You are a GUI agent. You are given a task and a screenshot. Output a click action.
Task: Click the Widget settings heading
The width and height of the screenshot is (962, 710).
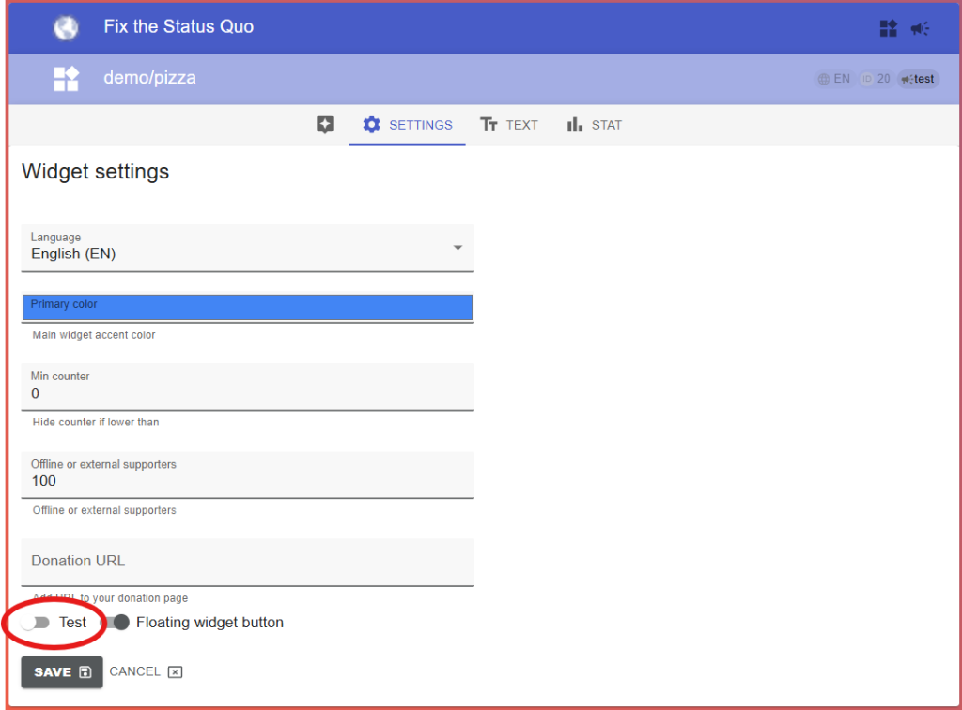[x=95, y=172]
